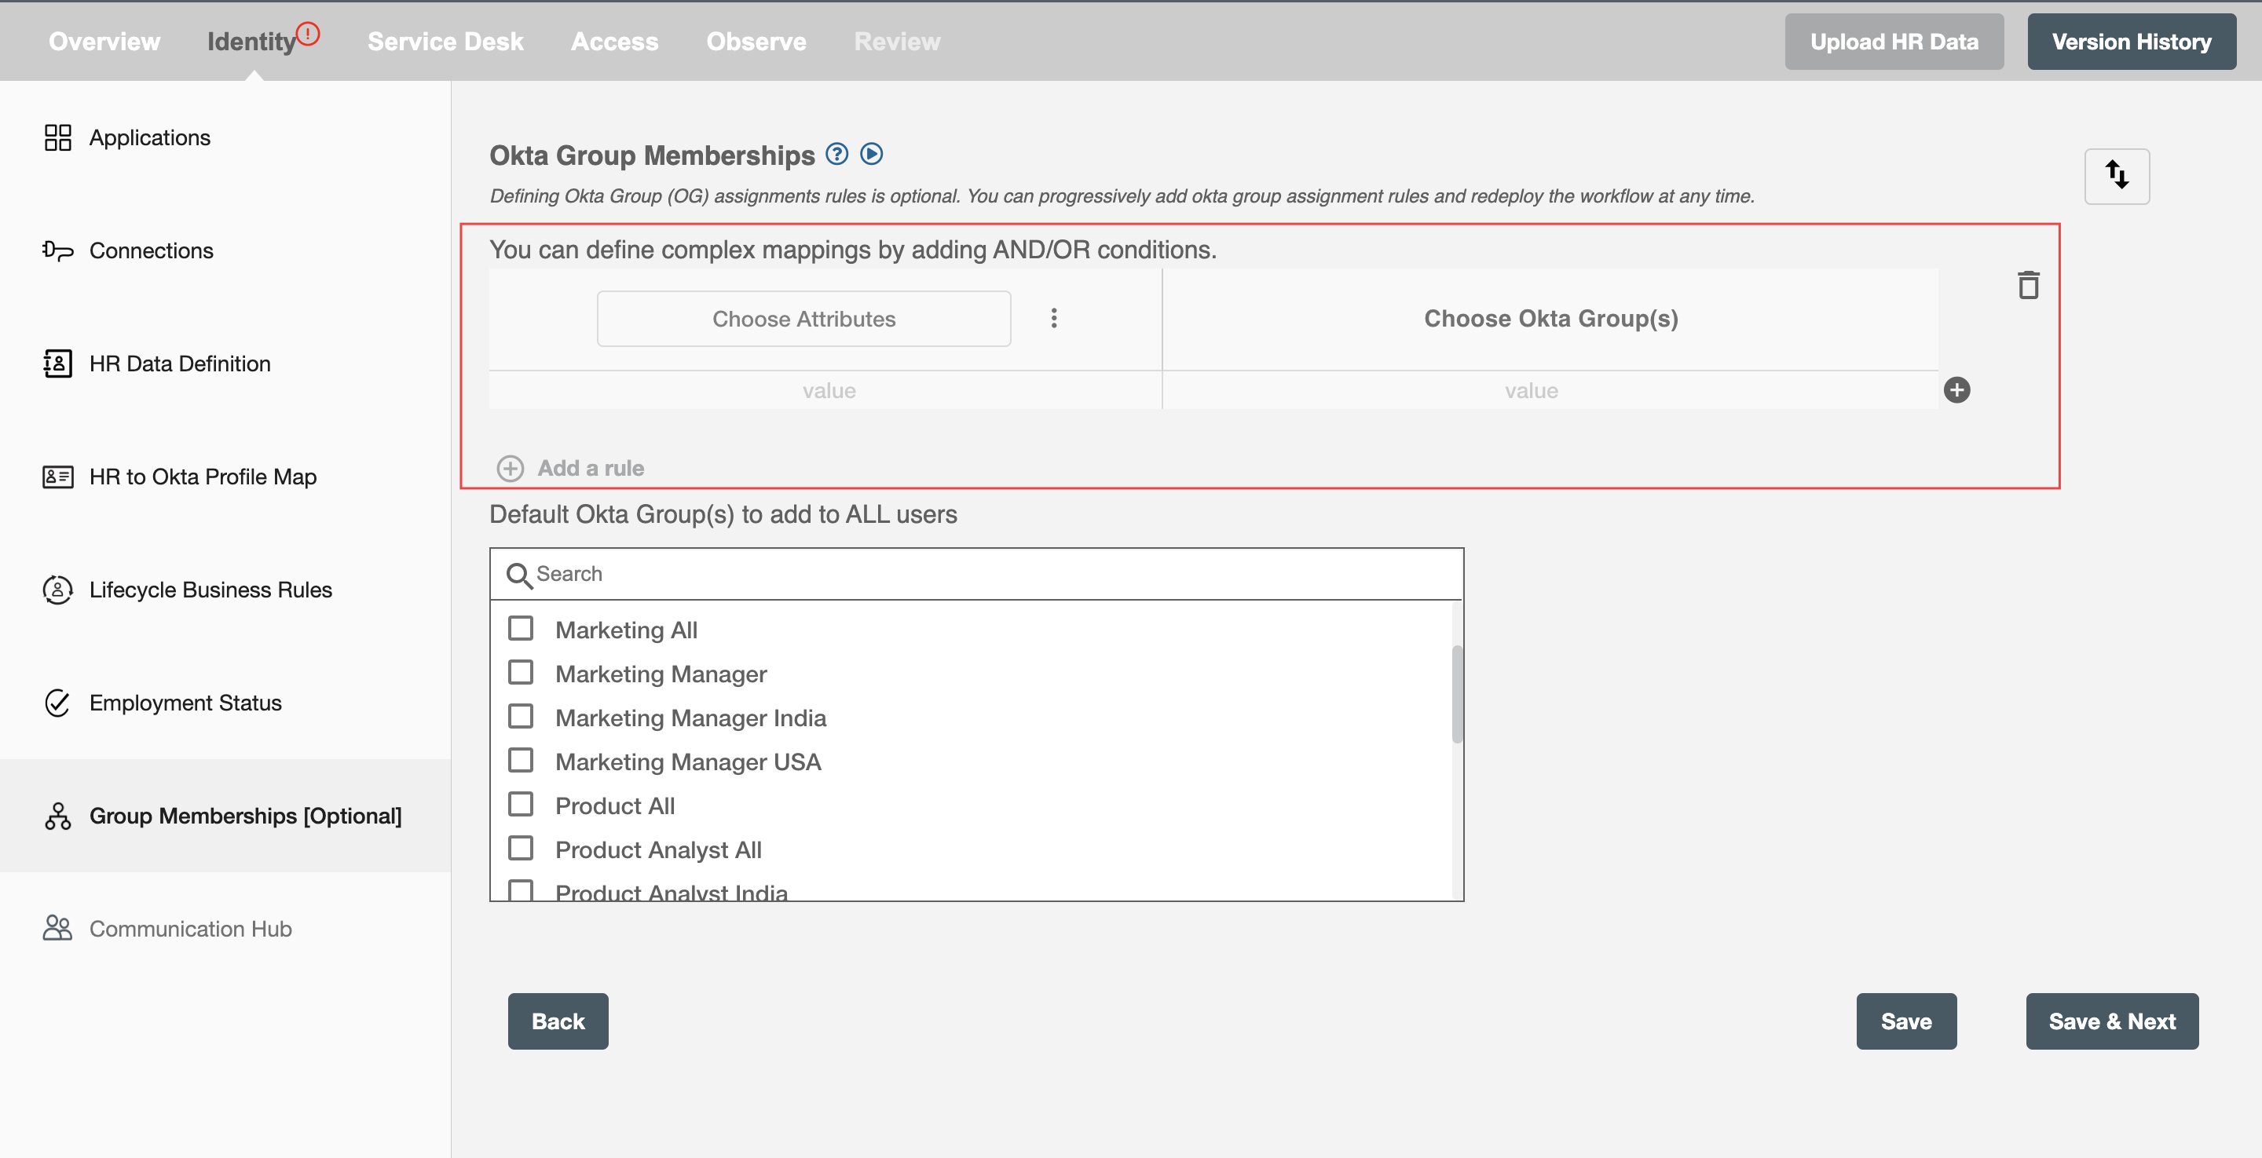Open three-dot menu beside Choose Attributes
Screen dimensions: 2262x1158
click(1054, 318)
